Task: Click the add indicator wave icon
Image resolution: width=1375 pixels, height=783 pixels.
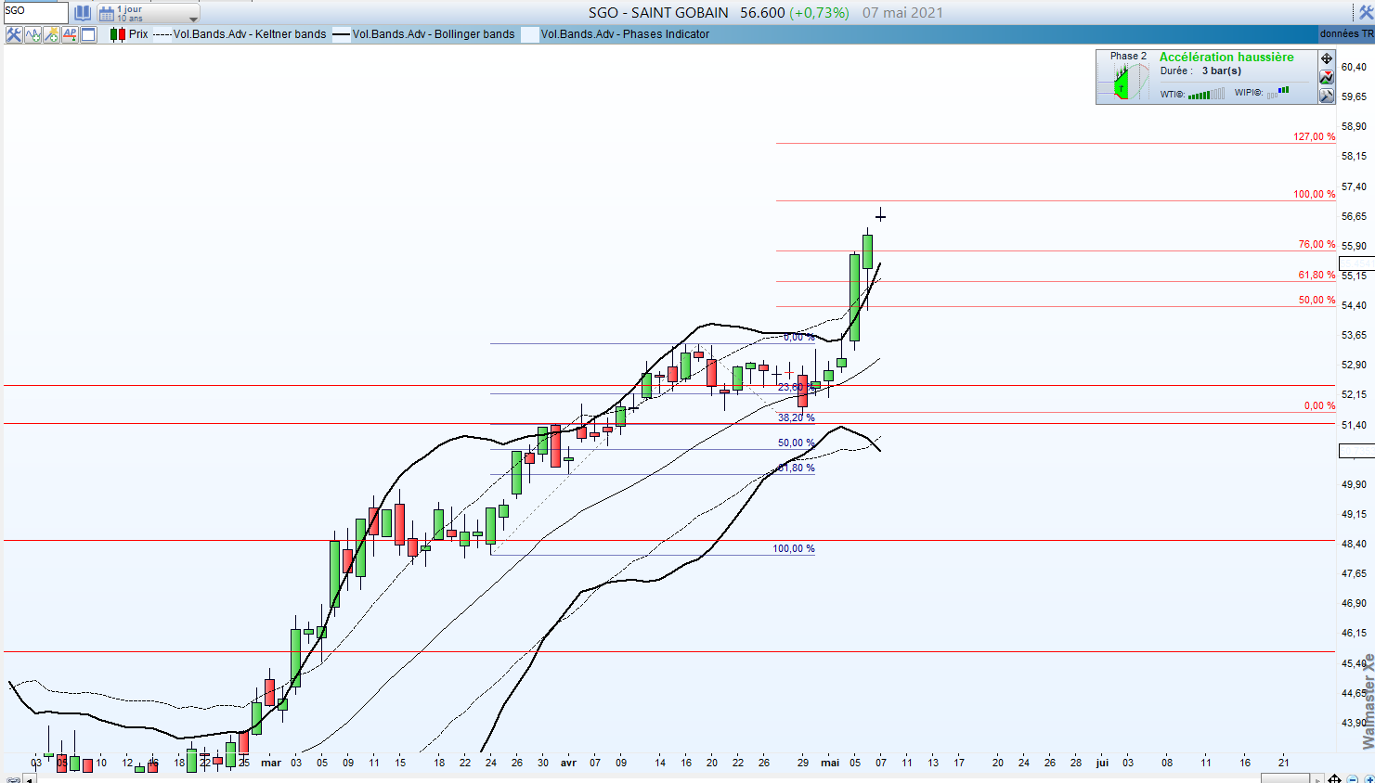Action: (x=33, y=34)
